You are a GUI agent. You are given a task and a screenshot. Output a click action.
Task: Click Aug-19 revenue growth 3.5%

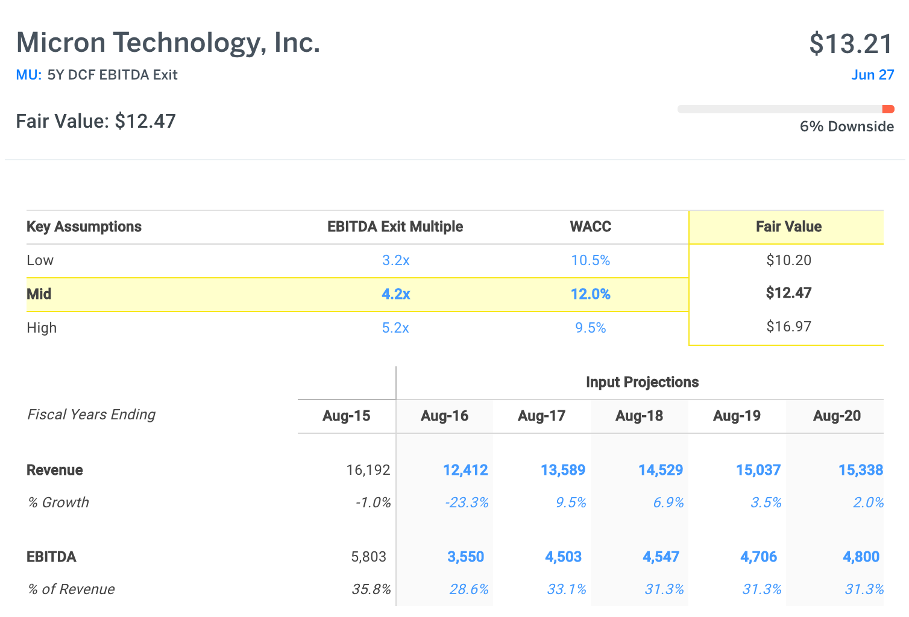click(x=766, y=503)
